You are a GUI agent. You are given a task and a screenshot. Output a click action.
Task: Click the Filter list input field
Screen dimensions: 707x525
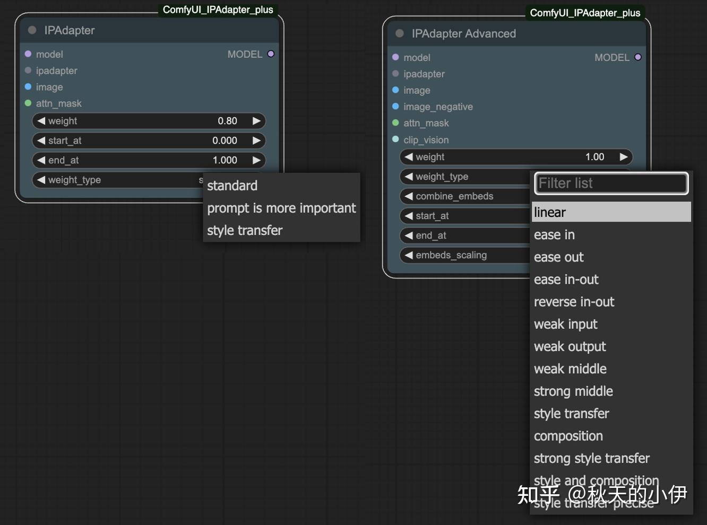[x=610, y=183]
